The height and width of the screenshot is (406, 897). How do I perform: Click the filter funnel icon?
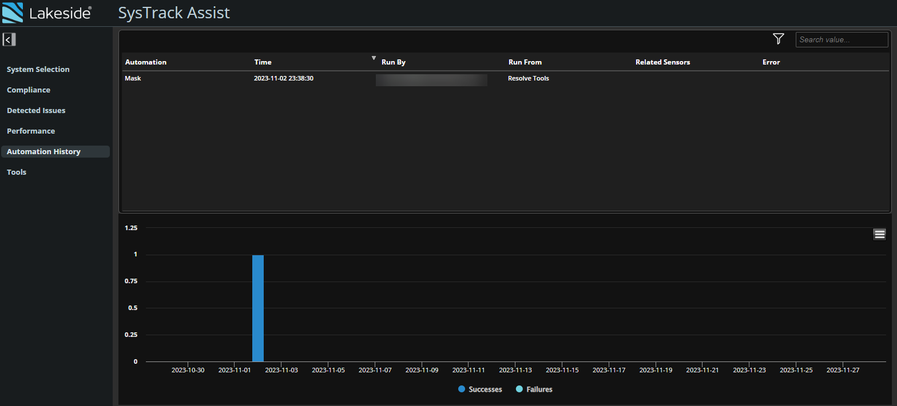[x=778, y=39]
